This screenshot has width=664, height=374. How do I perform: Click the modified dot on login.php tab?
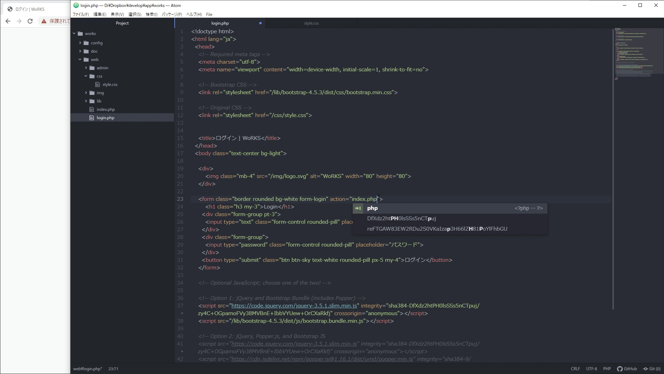(x=260, y=23)
